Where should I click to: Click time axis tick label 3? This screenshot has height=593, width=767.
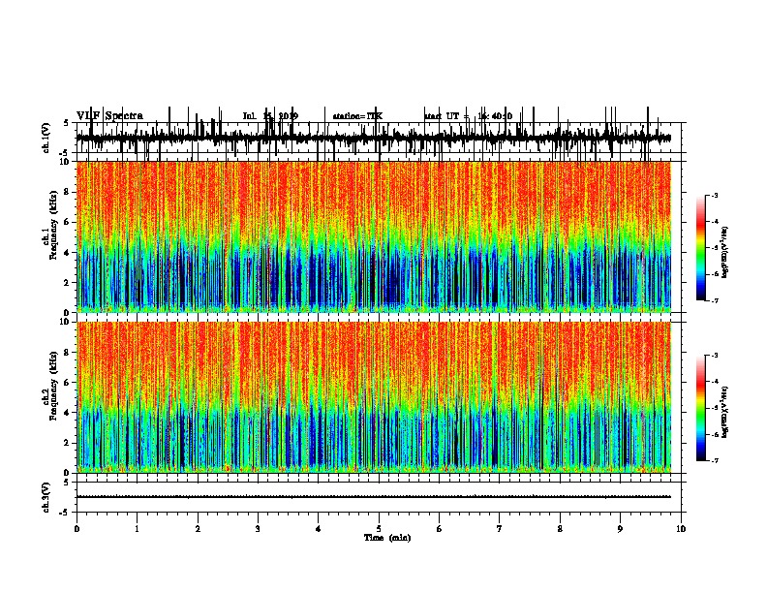click(258, 529)
